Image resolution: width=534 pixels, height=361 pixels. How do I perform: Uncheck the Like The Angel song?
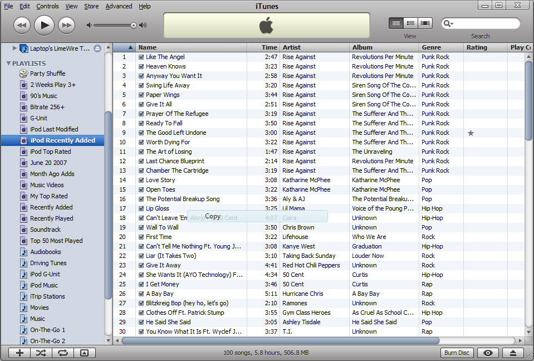[141, 57]
